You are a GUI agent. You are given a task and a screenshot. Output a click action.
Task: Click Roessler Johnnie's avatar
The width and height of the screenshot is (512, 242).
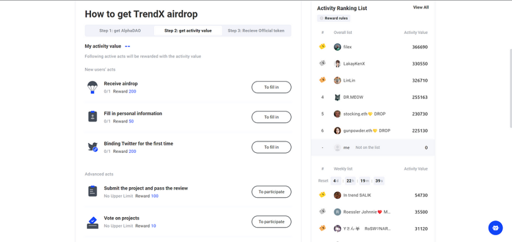tap(337, 212)
